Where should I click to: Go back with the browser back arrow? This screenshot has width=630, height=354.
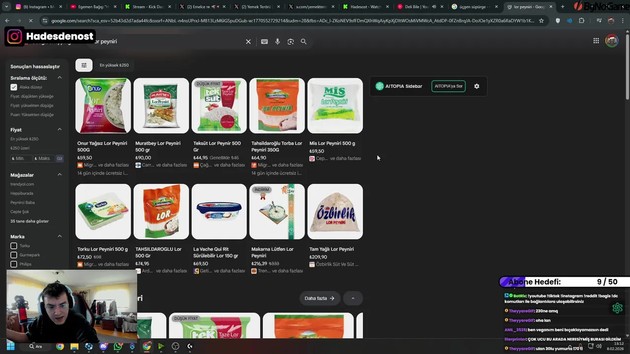click(x=7, y=21)
